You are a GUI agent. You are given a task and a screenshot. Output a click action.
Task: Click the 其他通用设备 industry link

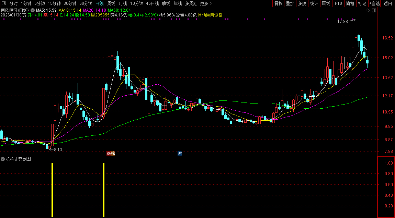click(x=210, y=15)
